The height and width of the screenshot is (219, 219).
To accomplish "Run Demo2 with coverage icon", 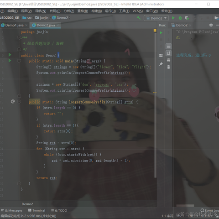I will click(187, 18).
